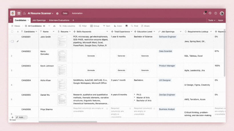This screenshot has width=234, height=131.
Task: Generate Skills Keywords for Maria Gonzalez
Action: 91,56
